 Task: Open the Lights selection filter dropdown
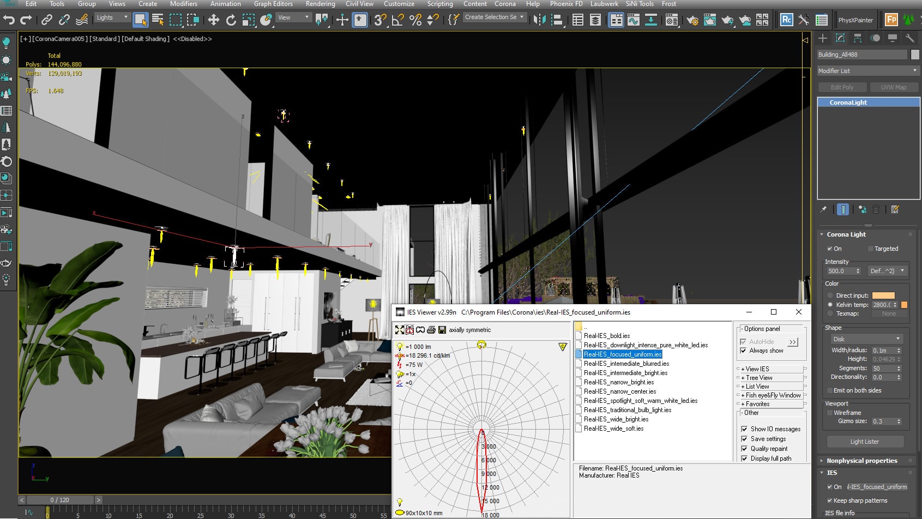pos(112,17)
